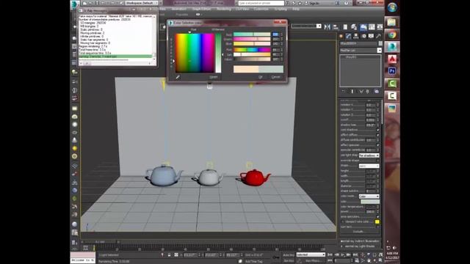Open Google Chrome from the taskbar
The height and width of the screenshot is (264, 470).
point(392,34)
